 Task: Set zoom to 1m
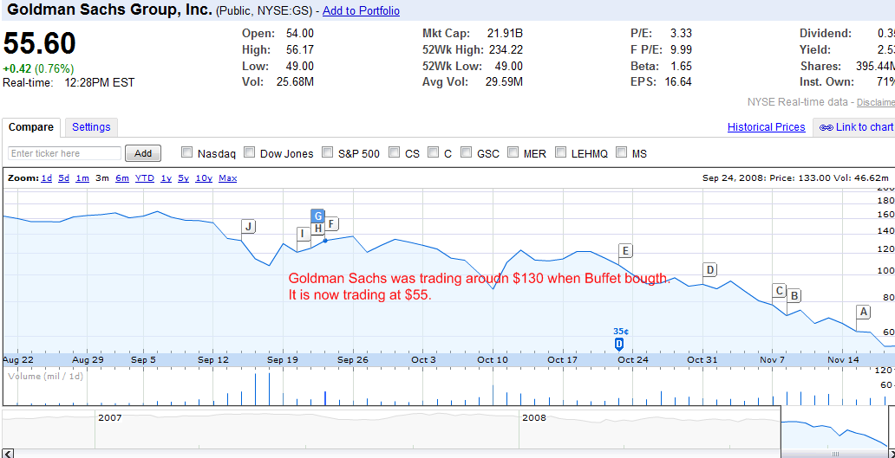[x=82, y=178]
